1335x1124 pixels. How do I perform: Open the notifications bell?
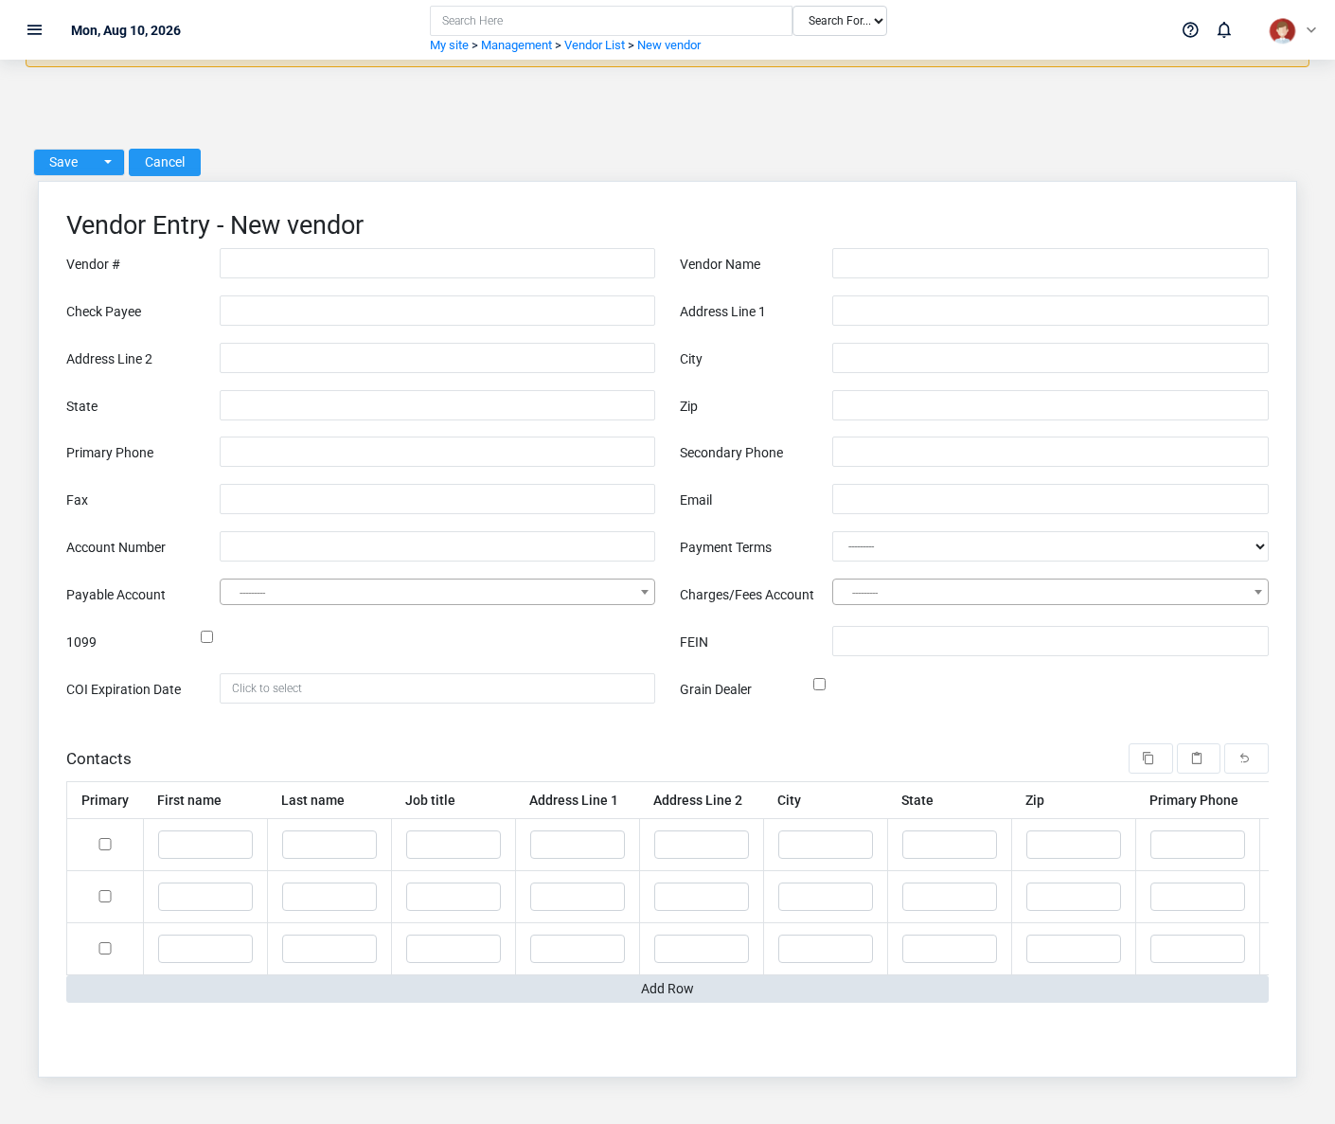[x=1224, y=30]
